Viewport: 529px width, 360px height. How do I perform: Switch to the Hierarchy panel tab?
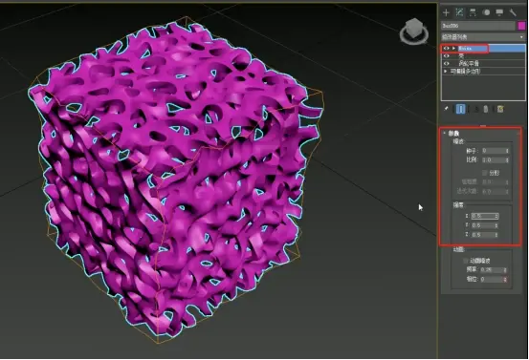[x=473, y=12]
